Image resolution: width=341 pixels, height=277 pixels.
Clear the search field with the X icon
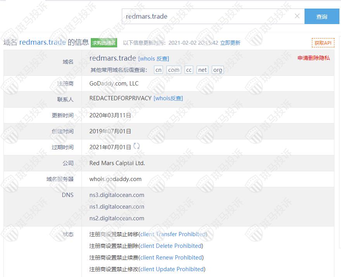[297, 16]
